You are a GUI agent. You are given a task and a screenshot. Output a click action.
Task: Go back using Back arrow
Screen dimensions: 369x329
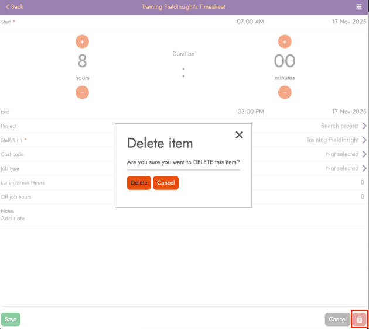(x=15, y=7)
